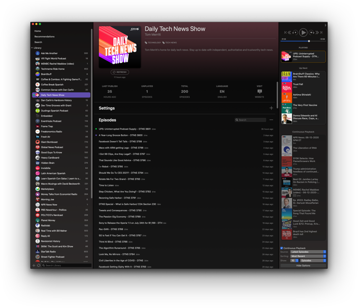
Task: Click the Marketplace podcast icon
Action: [37, 189]
